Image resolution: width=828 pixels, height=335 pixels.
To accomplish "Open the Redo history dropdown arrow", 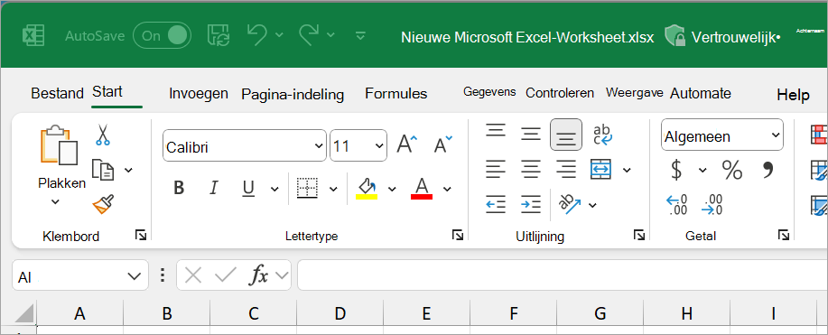I will coord(330,35).
